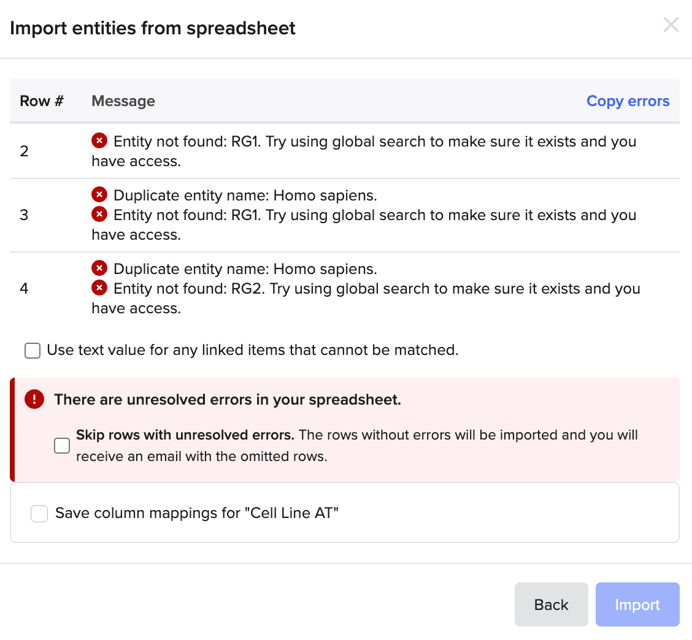This screenshot has height=640, width=692.
Task: Close the import entities dialog
Action: pos(671,25)
